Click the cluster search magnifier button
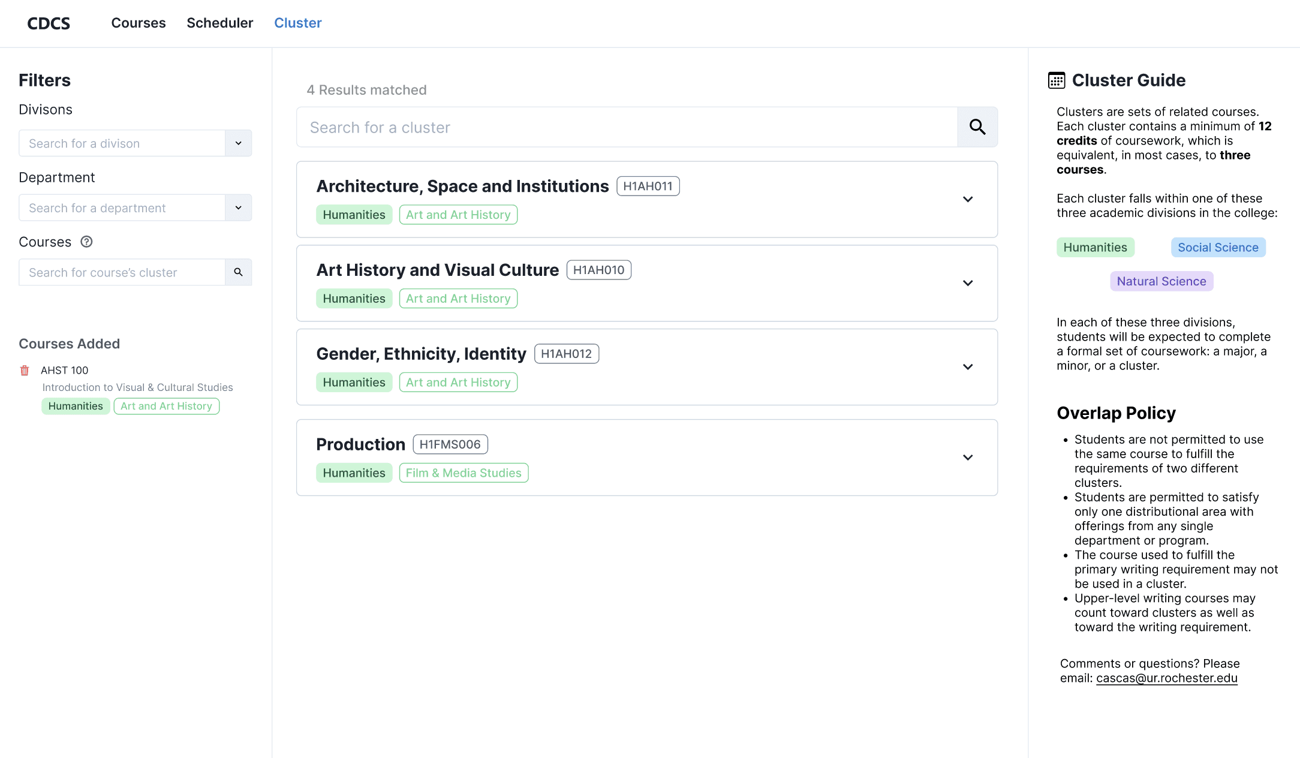The width and height of the screenshot is (1300, 758). click(977, 127)
